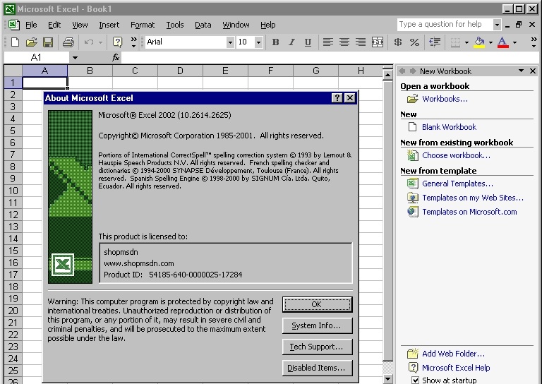This screenshot has height=384, width=542.
Task: Toggle Italic formatting
Action: (x=291, y=42)
